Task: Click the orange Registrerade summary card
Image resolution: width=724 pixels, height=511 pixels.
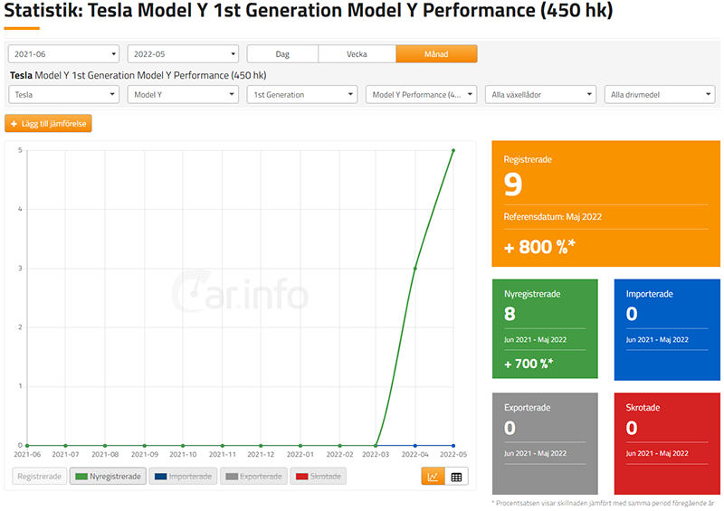Action: click(605, 203)
